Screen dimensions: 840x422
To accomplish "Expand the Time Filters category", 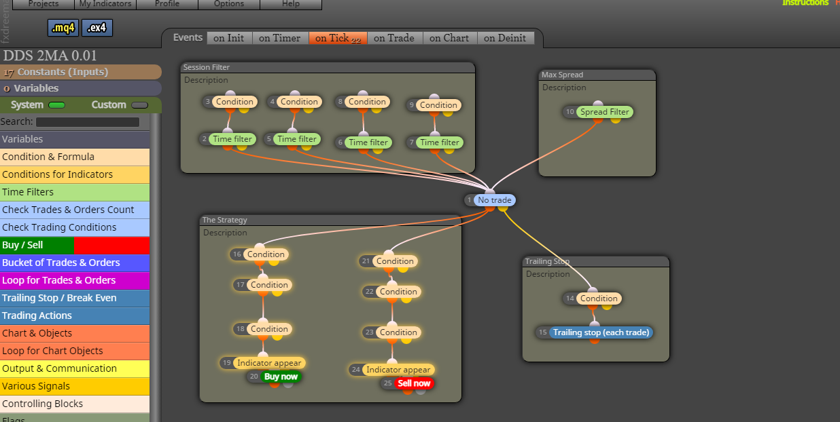I will [x=75, y=192].
